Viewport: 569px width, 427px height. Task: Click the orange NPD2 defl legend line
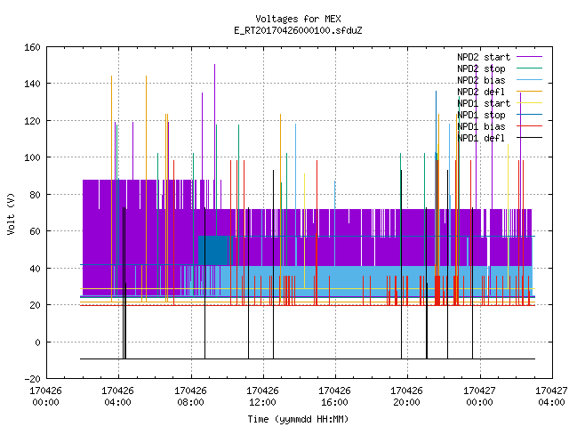[529, 92]
